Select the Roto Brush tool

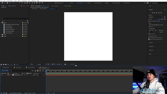(x=40, y=3)
